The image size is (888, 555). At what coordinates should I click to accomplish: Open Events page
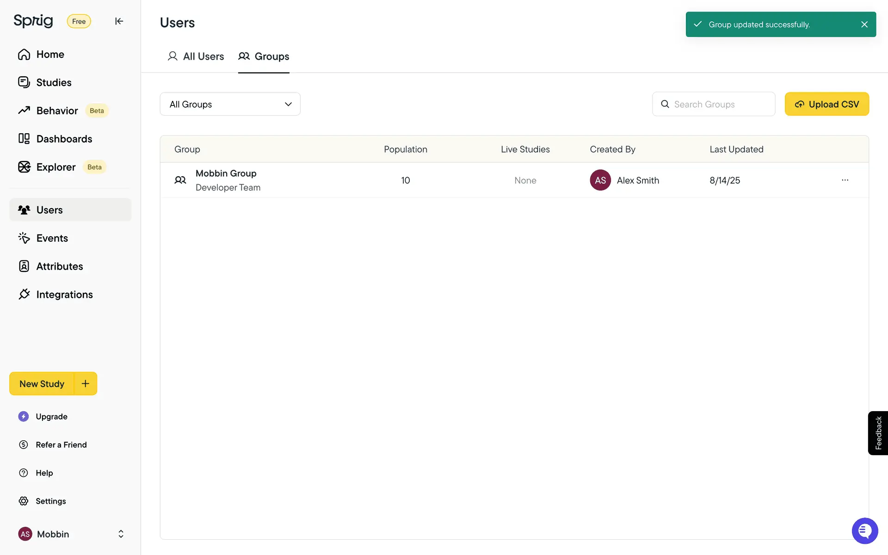pyautogui.click(x=52, y=239)
